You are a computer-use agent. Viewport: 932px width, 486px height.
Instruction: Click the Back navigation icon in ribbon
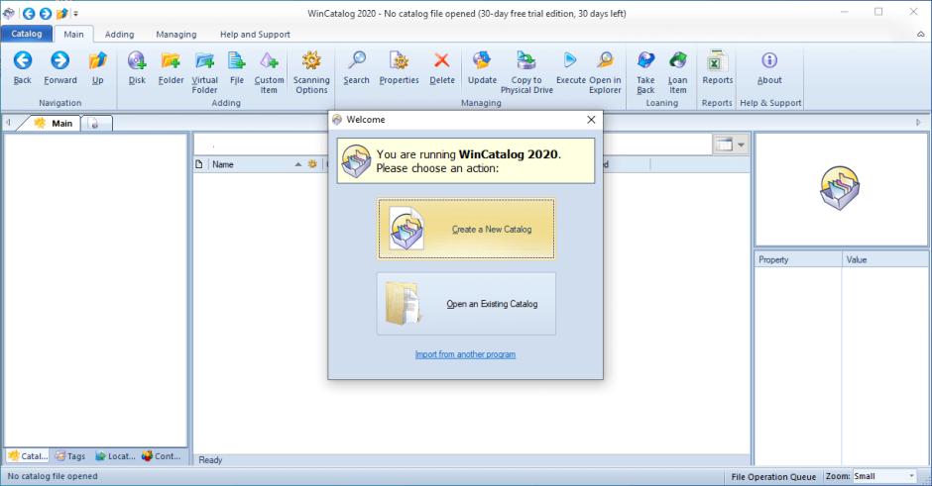[23, 68]
